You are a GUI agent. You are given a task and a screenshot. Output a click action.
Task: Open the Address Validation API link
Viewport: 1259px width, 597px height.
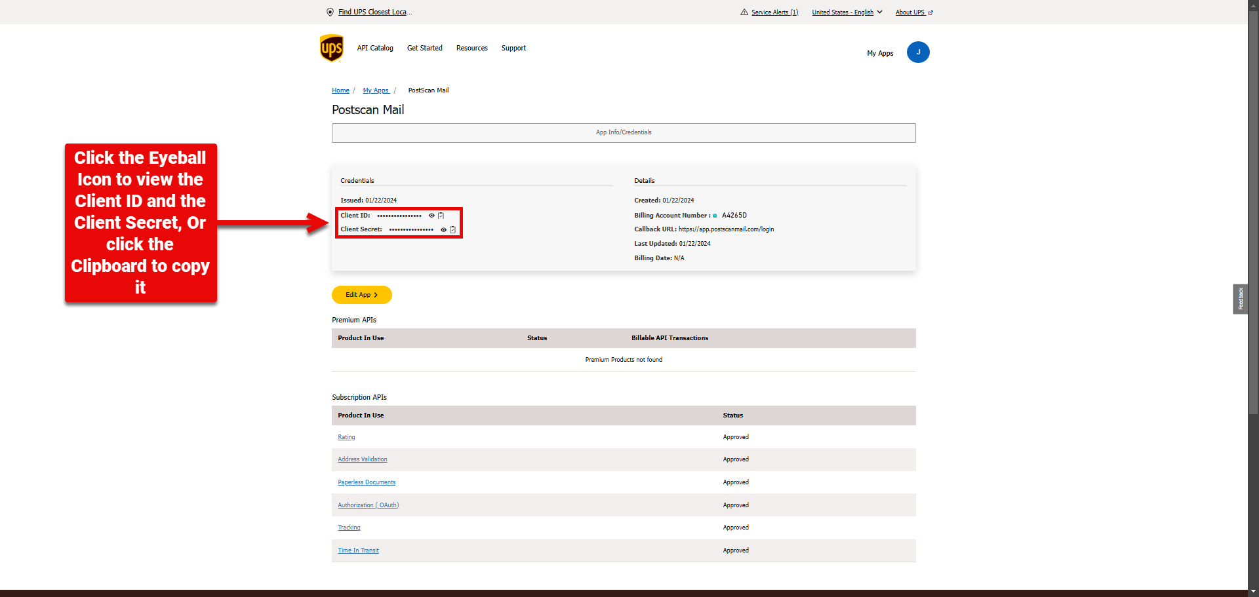pyautogui.click(x=363, y=459)
